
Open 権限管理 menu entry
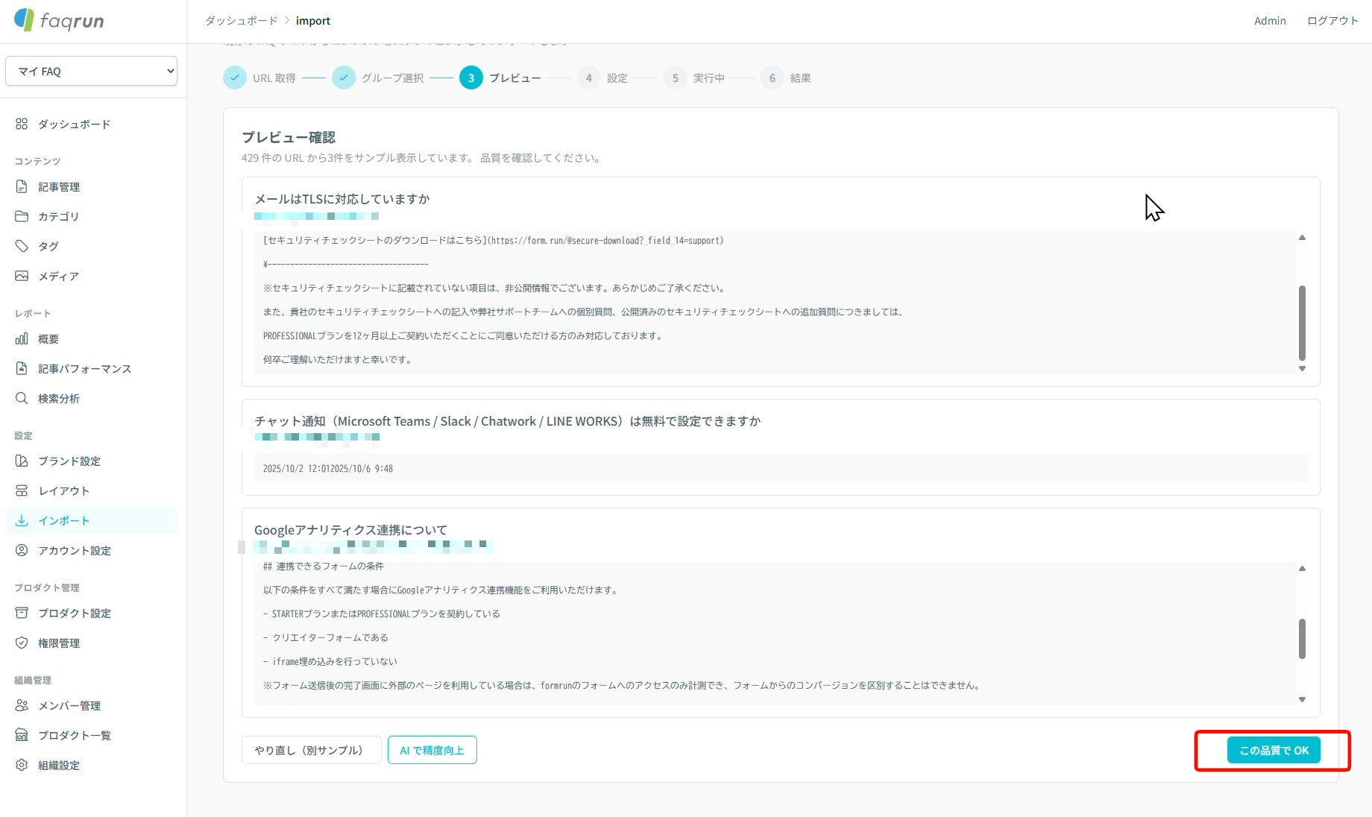pyautogui.click(x=91, y=643)
